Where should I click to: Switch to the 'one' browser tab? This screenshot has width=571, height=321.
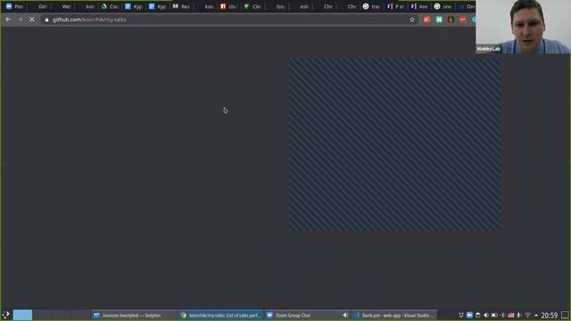pyautogui.click(x=443, y=6)
